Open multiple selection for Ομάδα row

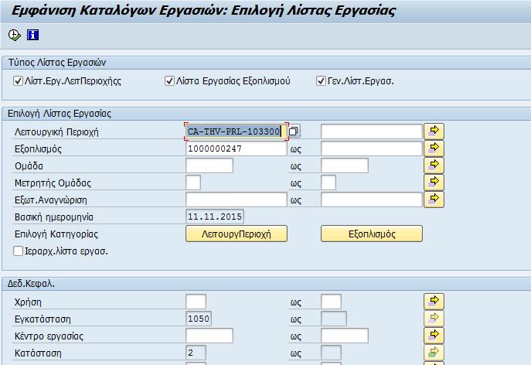point(434,165)
